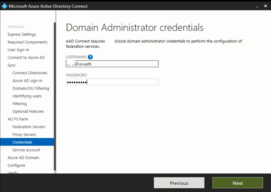Open the AD FS Farm section
Viewport: 271px width, 192px height.
point(18,119)
